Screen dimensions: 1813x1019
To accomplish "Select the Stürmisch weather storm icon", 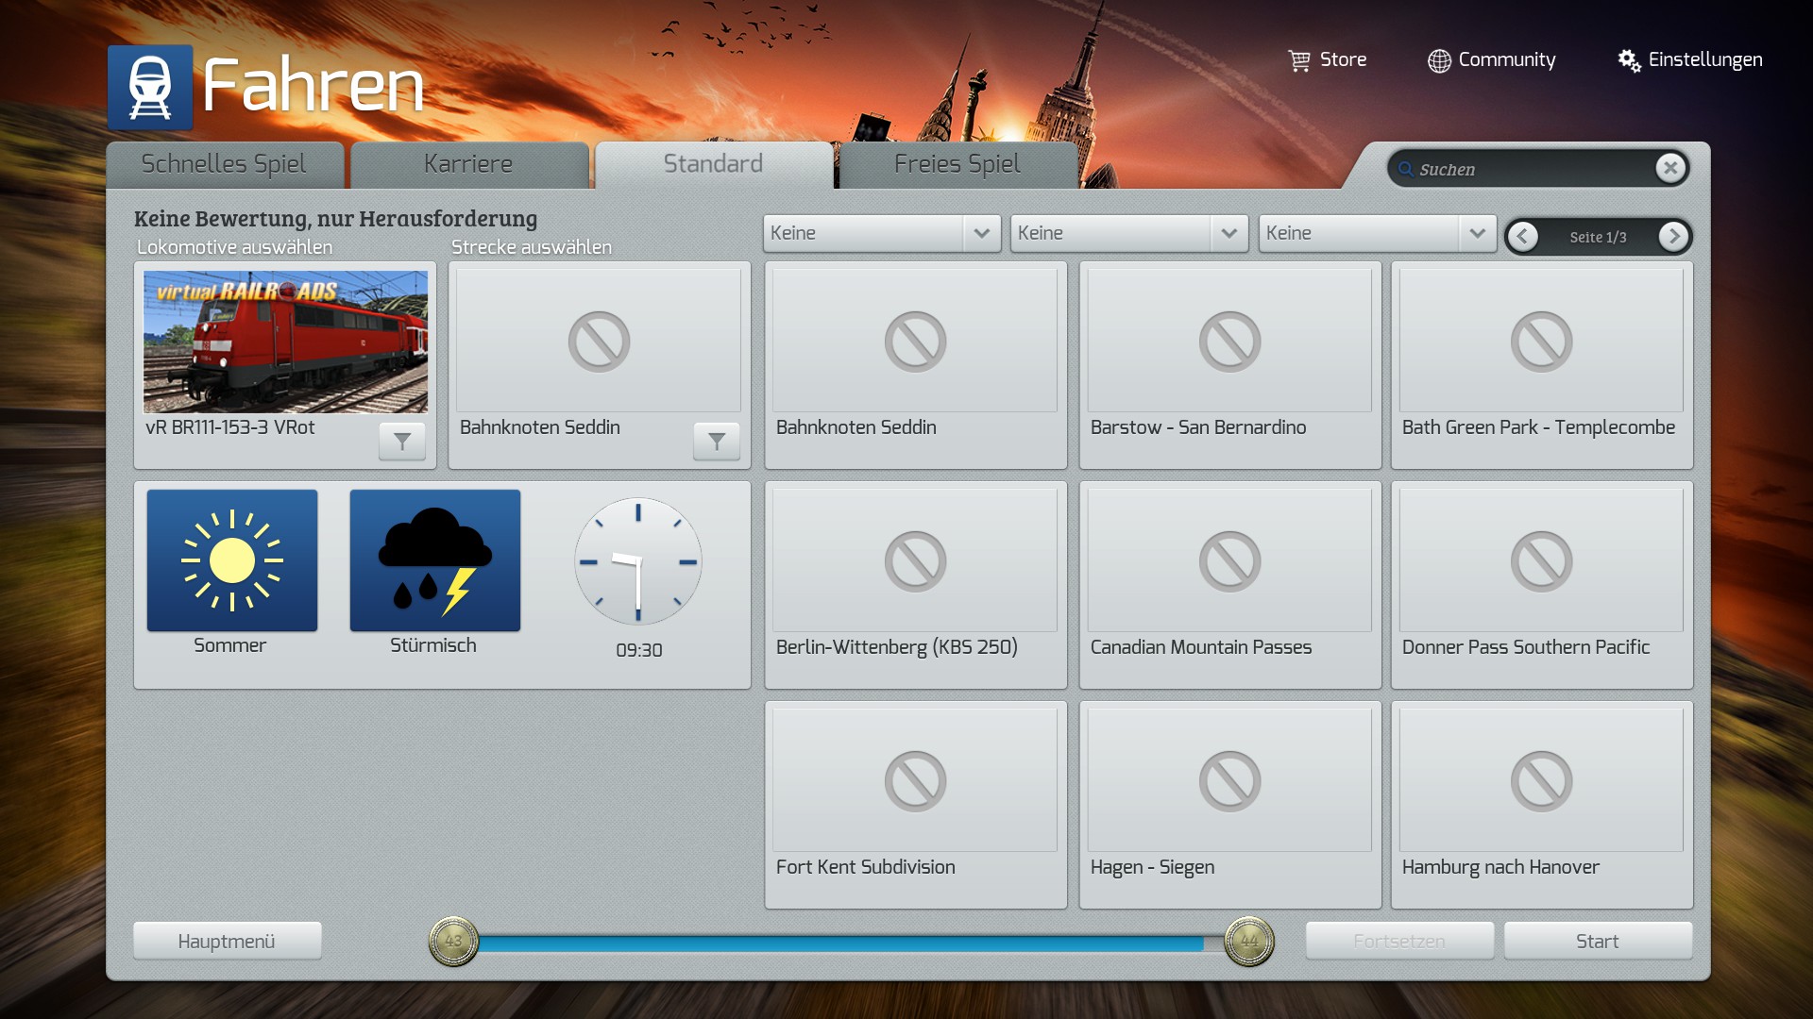I will pyautogui.click(x=435, y=560).
